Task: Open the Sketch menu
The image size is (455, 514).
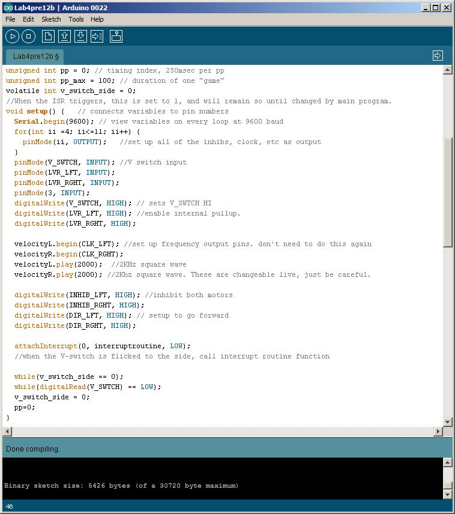Action: pos(51,19)
